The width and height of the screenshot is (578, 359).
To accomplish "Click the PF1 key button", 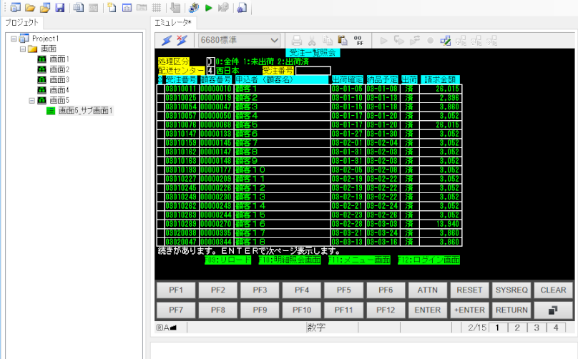I will pyautogui.click(x=176, y=290).
